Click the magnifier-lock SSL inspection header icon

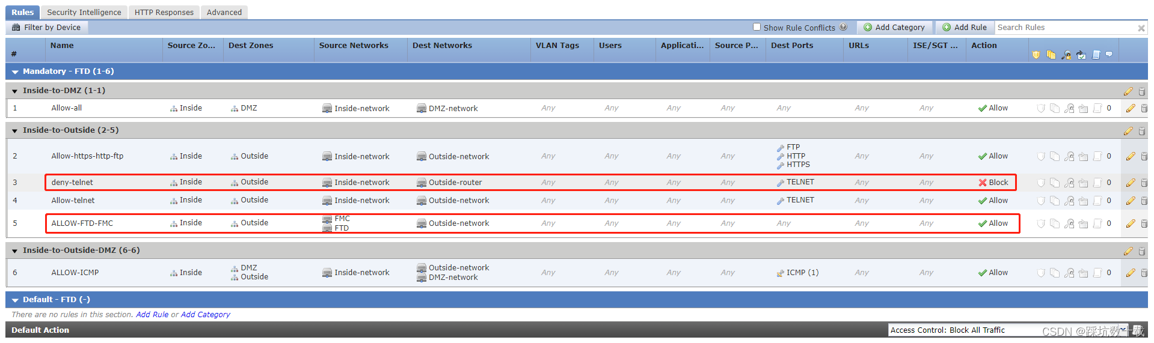tap(1066, 55)
